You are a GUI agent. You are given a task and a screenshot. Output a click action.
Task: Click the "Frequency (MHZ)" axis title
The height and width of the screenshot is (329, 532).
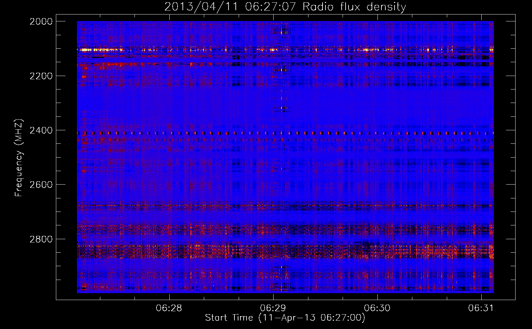(19, 158)
